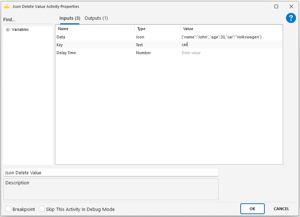Switch to the Outputs (1) tab
The width and height of the screenshot is (300, 217).
(x=96, y=18)
